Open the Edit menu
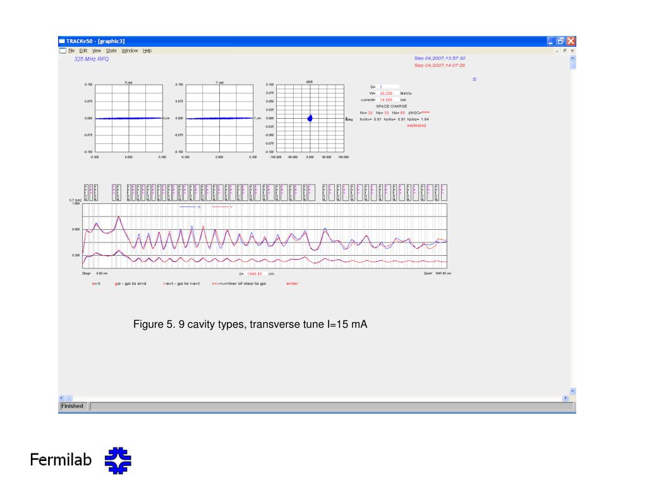The height and width of the screenshot is (485, 647). click(83, 51)
